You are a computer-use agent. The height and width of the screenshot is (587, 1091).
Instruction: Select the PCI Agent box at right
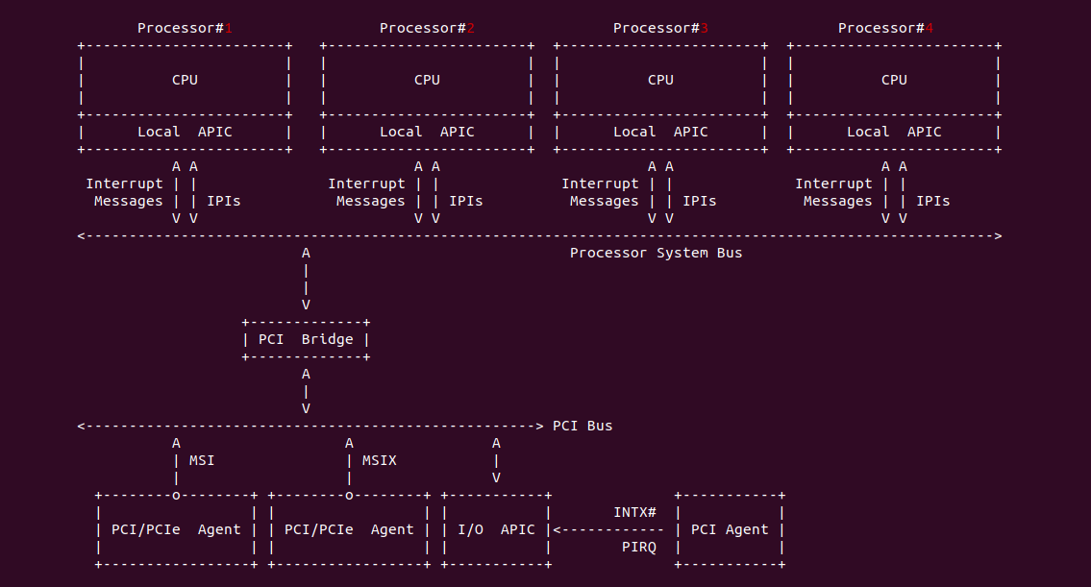click(730, 529)
